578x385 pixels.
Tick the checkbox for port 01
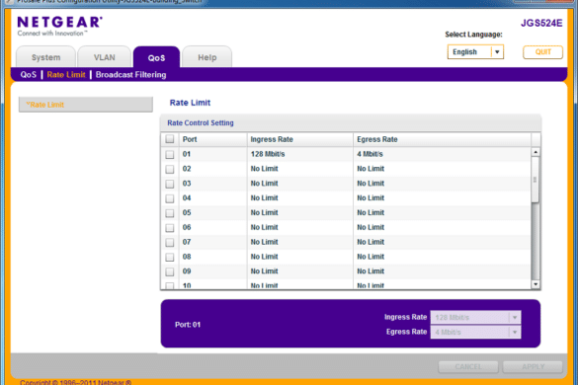(x=170, y=154)
